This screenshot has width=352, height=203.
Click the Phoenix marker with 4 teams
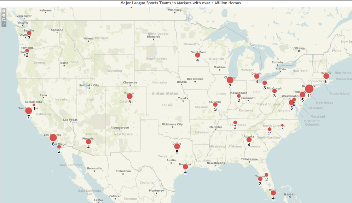[88, 141]
